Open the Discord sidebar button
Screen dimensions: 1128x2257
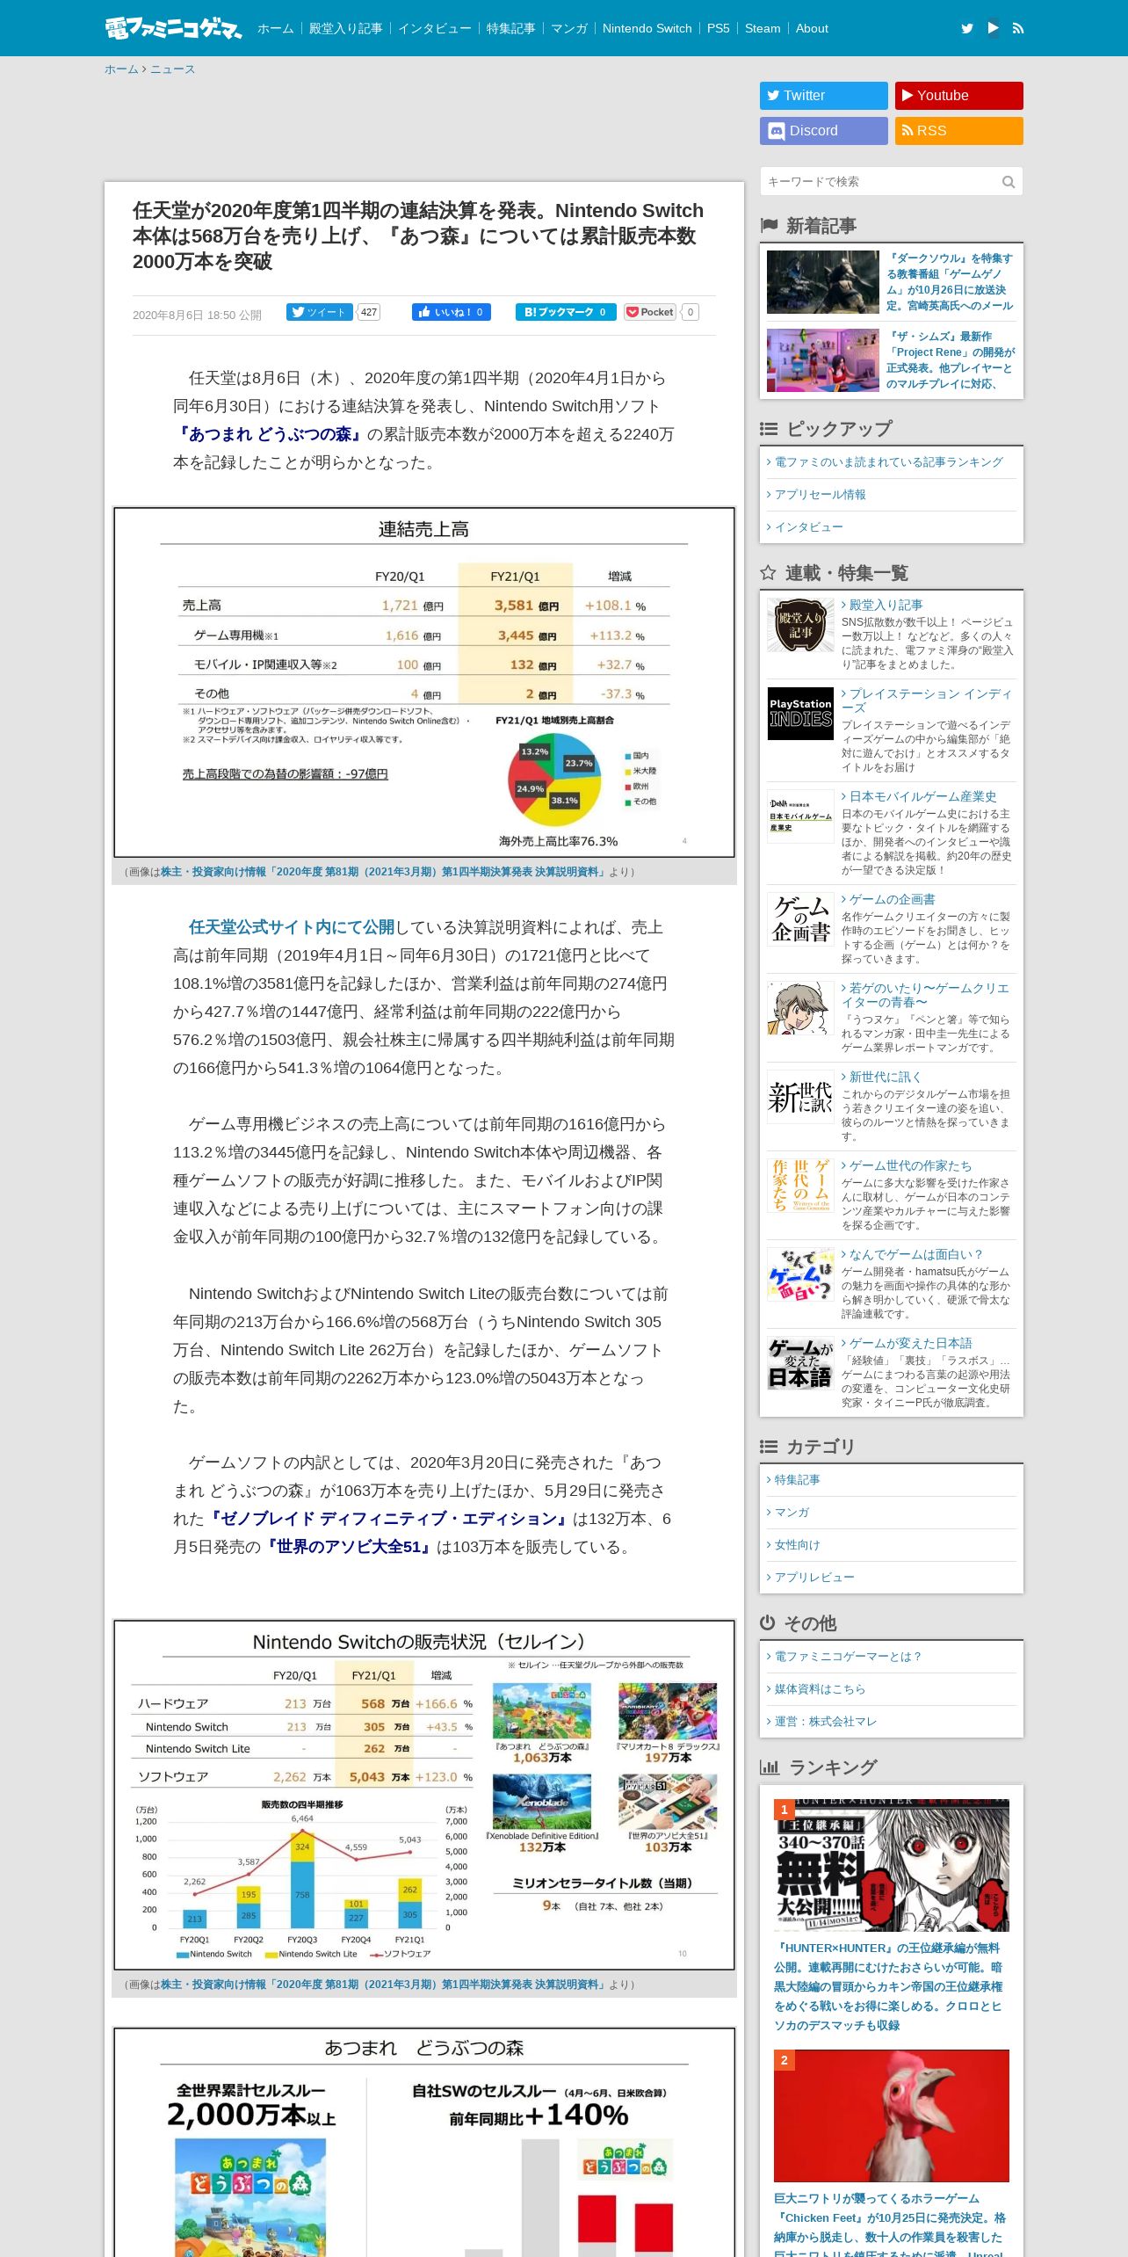point(823,131)
